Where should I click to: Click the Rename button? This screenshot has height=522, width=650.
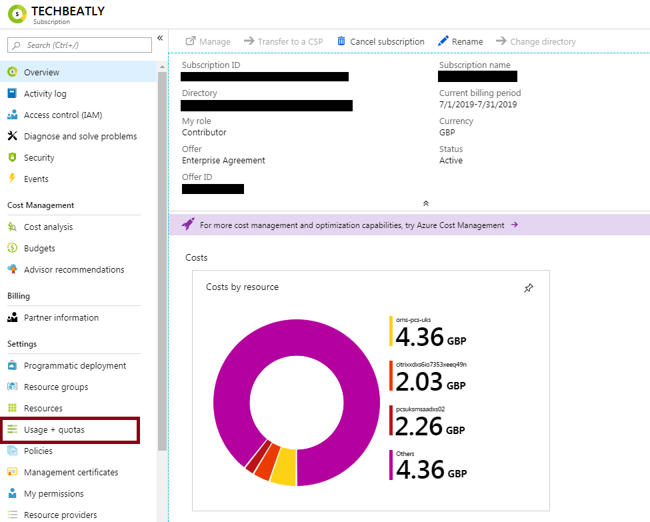[x=460, y=41]
